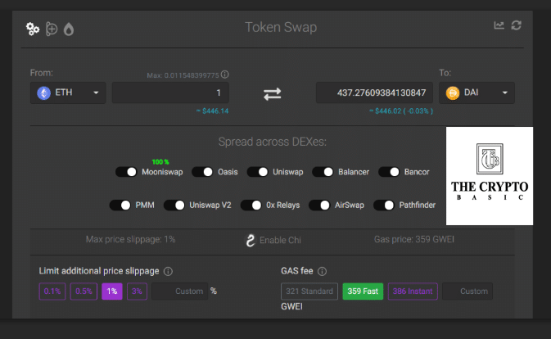Toggle the Oasis DEX switch
Image resolution: width=551 pixels, height=339 pixels.
(x=202, y=172)
